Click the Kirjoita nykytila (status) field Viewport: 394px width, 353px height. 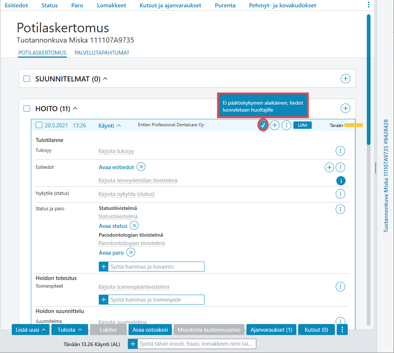126,194
